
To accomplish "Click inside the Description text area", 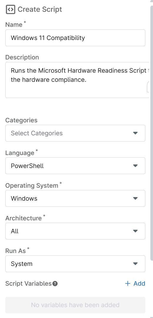I will pos(79,80).
